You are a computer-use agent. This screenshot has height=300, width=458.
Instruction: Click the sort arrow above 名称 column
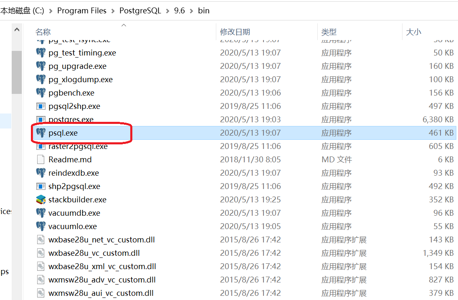pyautogui.click(x=124, y=25)
